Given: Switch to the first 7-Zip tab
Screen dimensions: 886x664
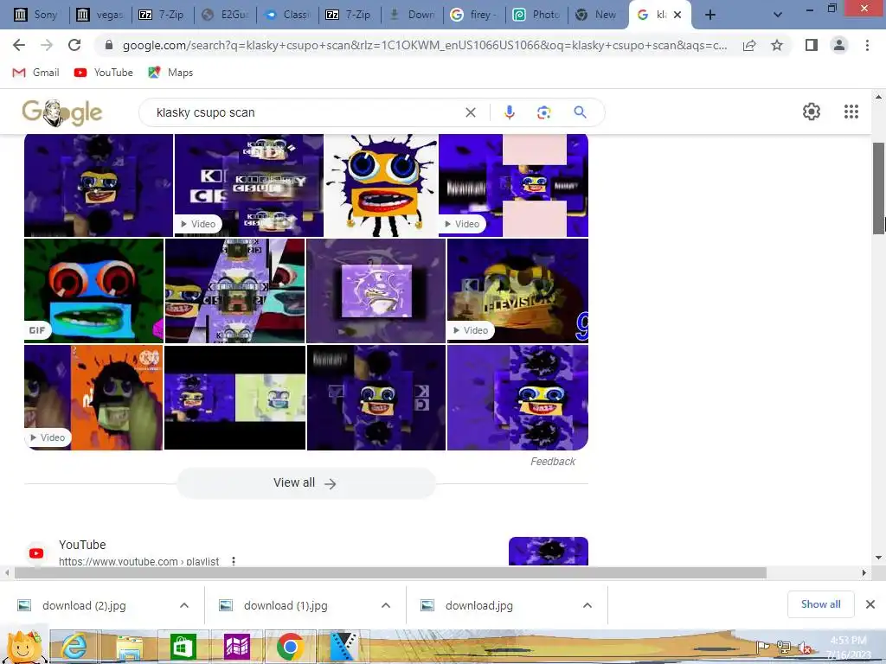Looking at the screenshot, I should point(162,15).
